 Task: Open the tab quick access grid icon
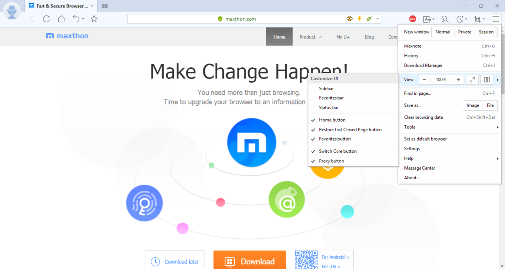click(105, 6)
